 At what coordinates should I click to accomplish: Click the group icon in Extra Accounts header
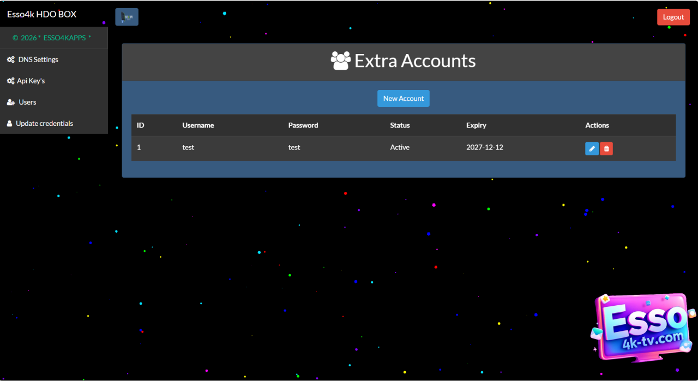click(x=341, y=61)
